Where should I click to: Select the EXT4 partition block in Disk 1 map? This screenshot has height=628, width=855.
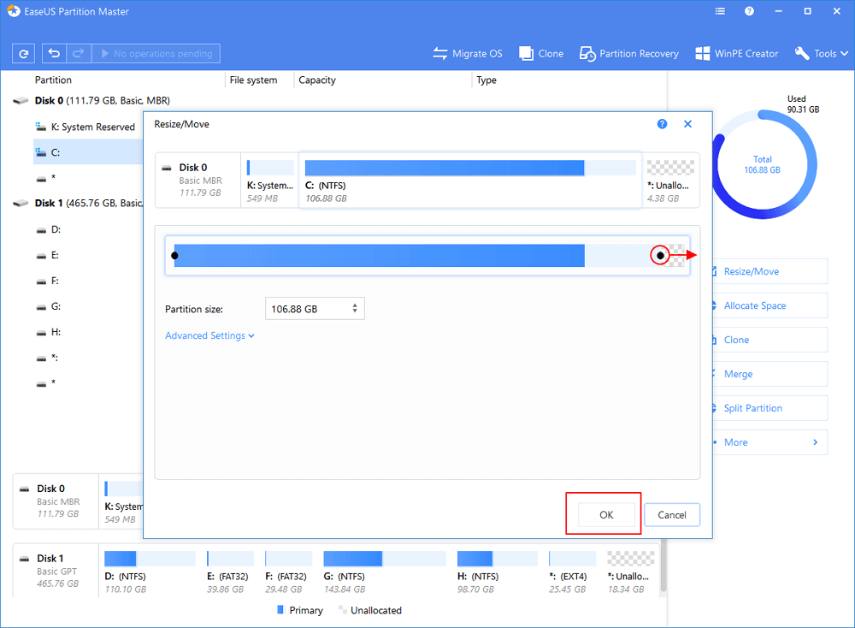click(x=572, y=572)
